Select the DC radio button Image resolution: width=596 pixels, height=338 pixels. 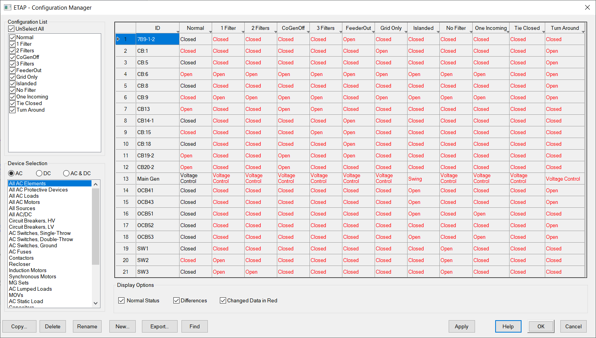39,173
